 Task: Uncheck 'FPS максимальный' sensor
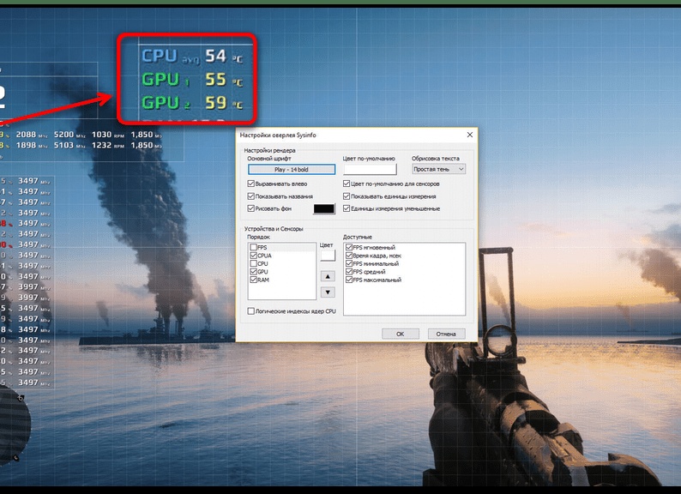(349, 280)
